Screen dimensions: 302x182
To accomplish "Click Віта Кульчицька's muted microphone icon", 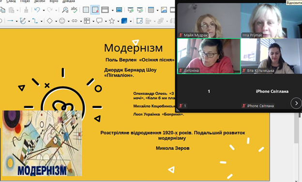I will point(244,70).
